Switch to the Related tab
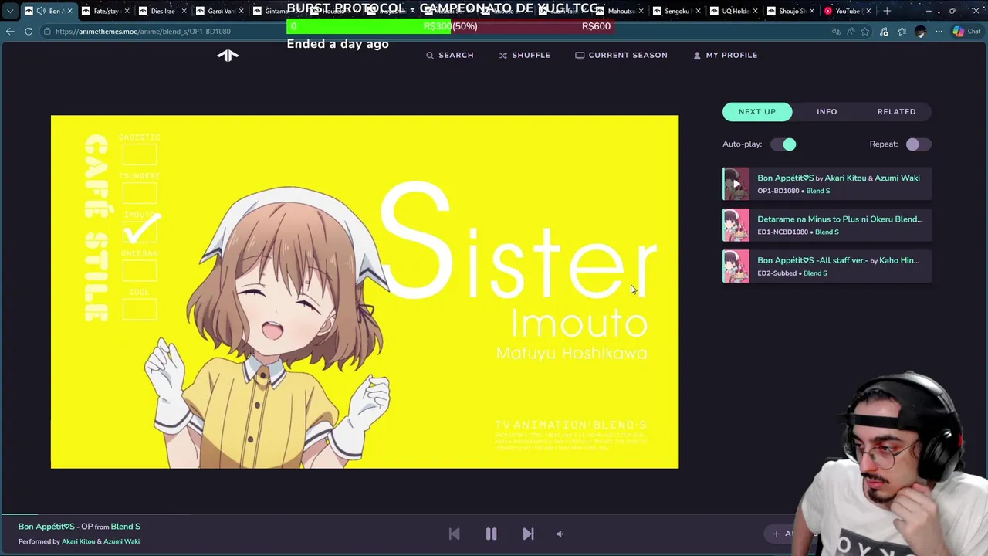This screenshot has height=556, width=988. click(896, 112)
